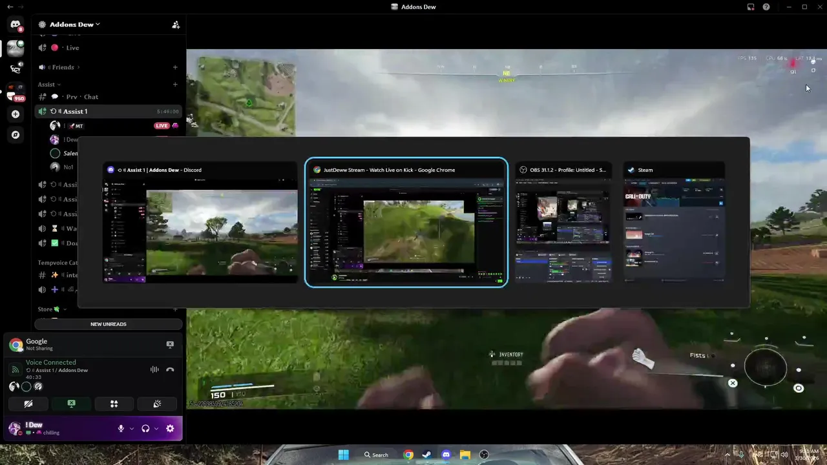Open Discord inbox icon in title bar
This screenshot has width=827, height=465.
pyautogui.click(x=751, y=6)
